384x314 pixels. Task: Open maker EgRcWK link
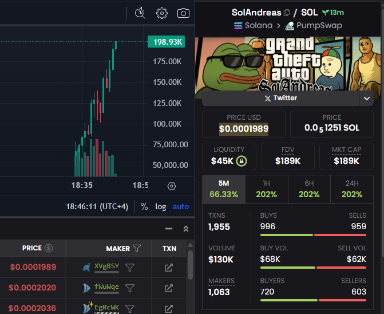(106, 307)
